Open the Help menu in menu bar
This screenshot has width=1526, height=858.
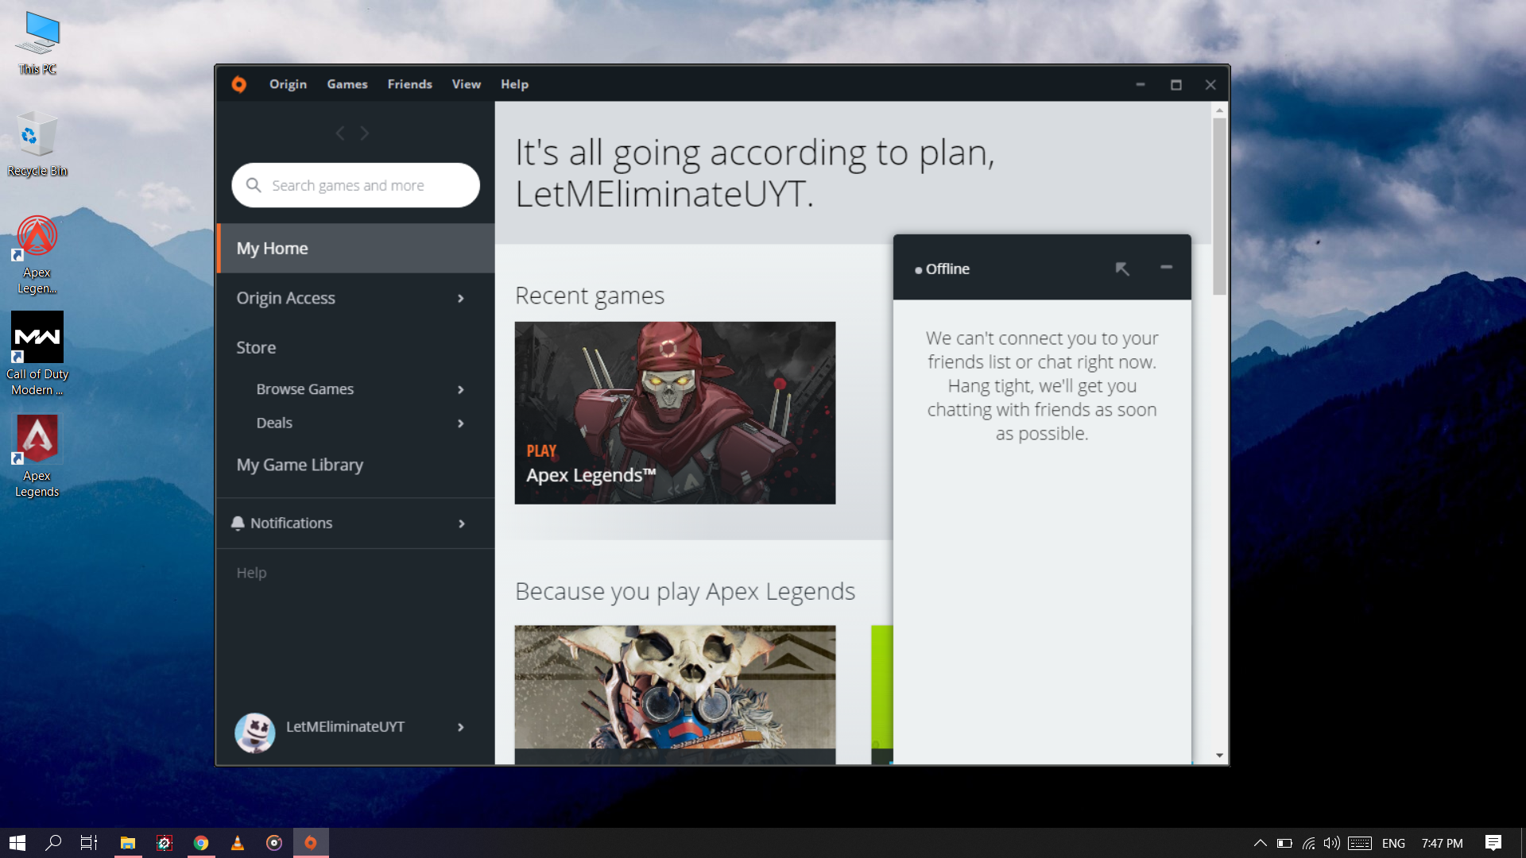514,84
